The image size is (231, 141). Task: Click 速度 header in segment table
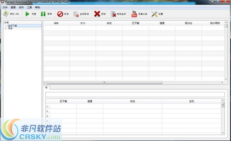pyautogui.click(x=90, y=101)
